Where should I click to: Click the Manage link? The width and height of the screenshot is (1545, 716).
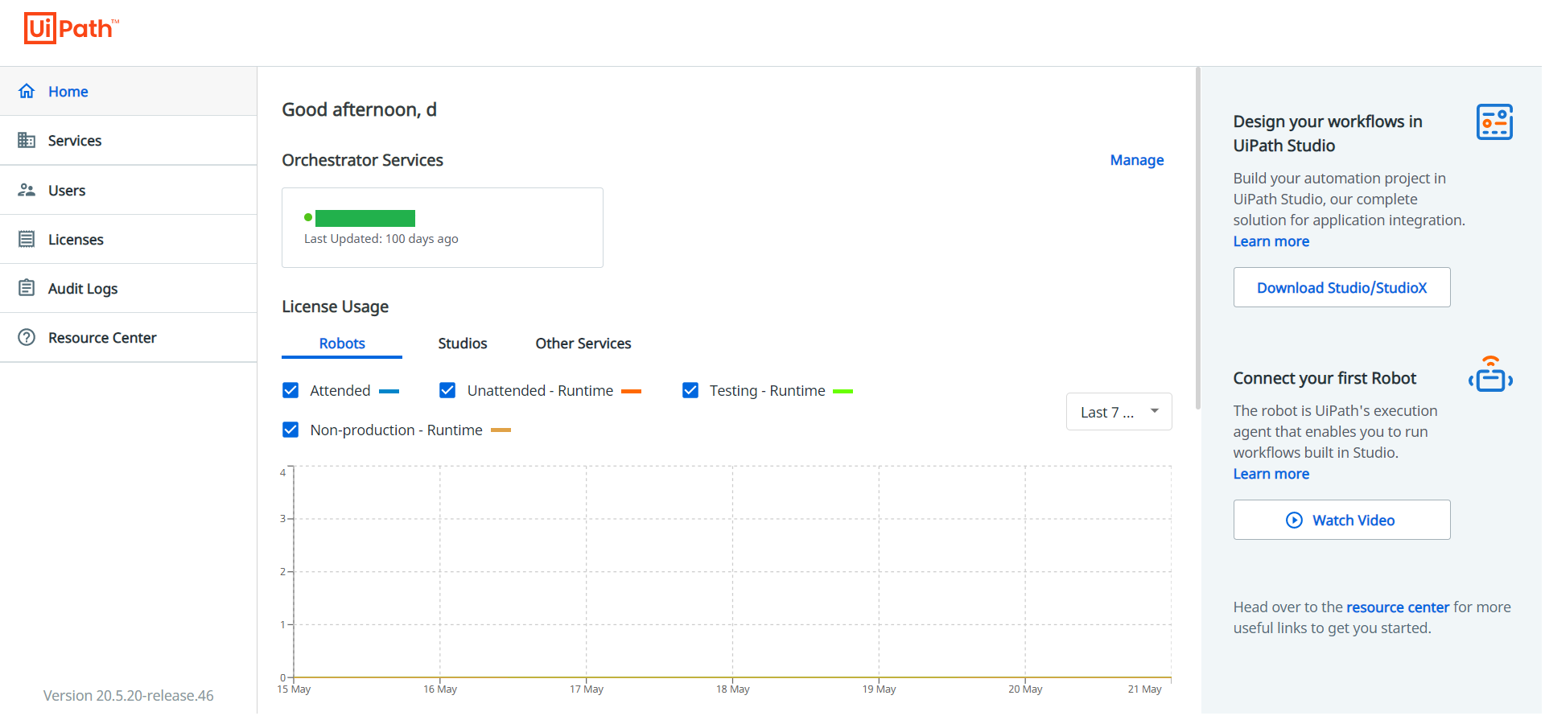coord(1137,160)
